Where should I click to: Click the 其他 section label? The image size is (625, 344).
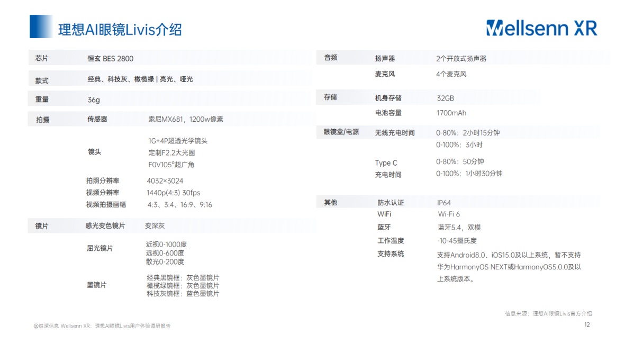pyautogui.click(x=330, y=203)
